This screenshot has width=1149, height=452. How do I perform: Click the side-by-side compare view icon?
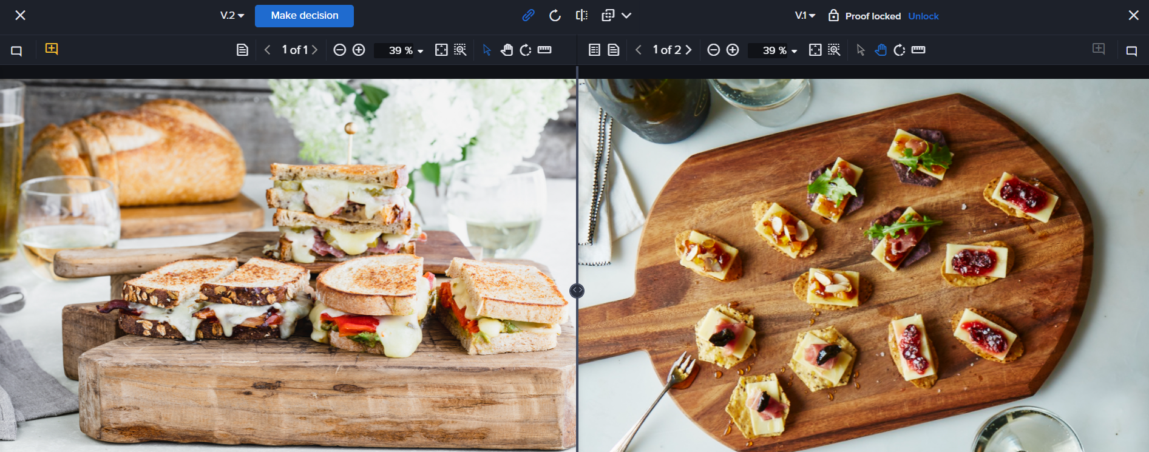tap(581, 16)
